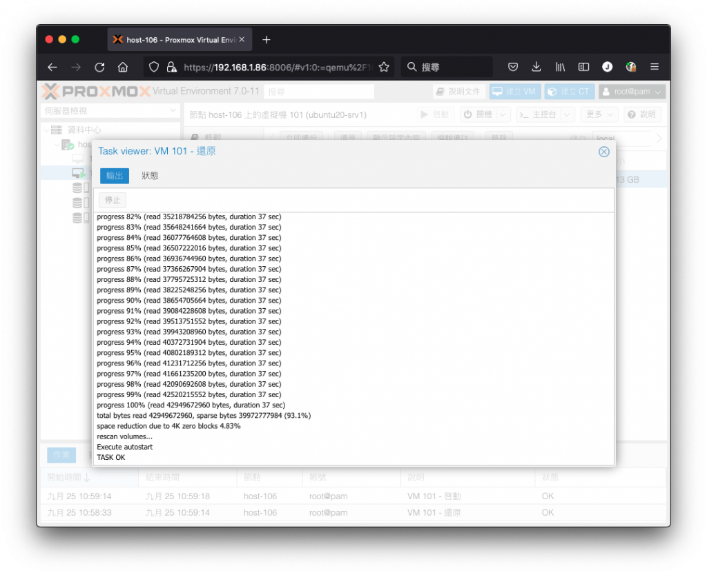Switch to the 狀態 status tab
This screenshot has width=707, height=575.
tap(150, 176)
